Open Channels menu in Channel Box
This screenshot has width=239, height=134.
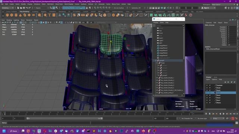click(x=209, y=22)
